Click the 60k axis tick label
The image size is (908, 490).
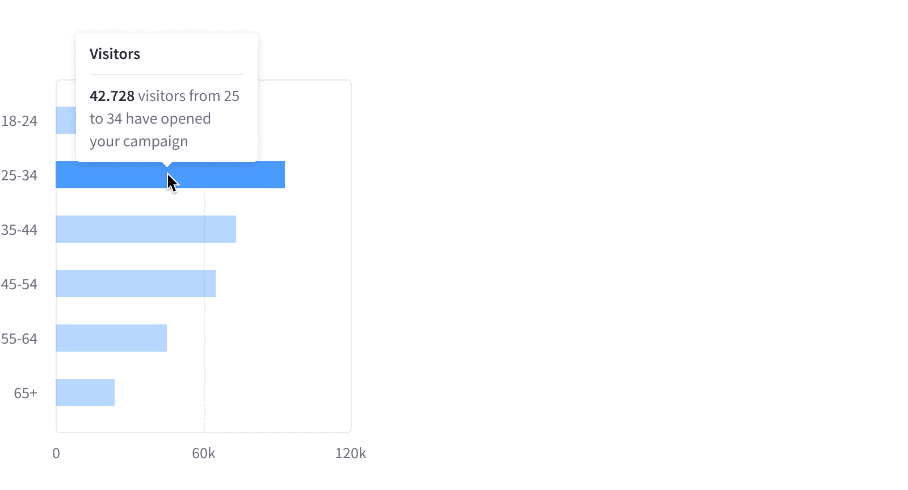tap(204, 453)
